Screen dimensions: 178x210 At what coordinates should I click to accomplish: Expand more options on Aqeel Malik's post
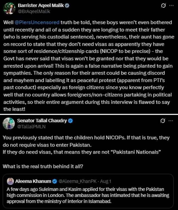[x=171, y=6]
